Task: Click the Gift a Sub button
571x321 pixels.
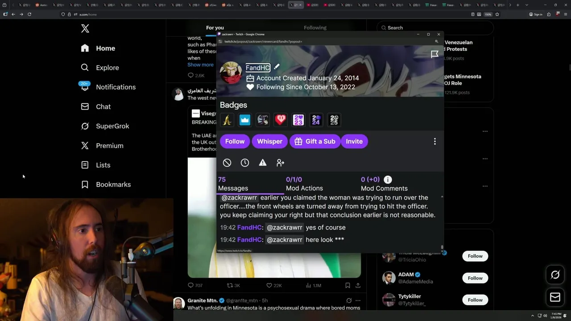Action: [315, 141]
